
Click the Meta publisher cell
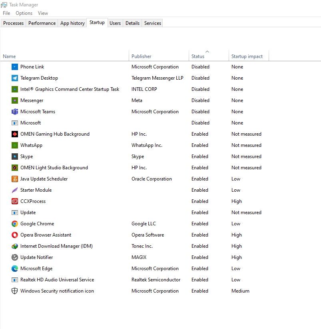[137, 100]
